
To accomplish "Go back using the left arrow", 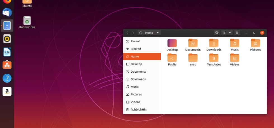I will [x=127, y=33].
